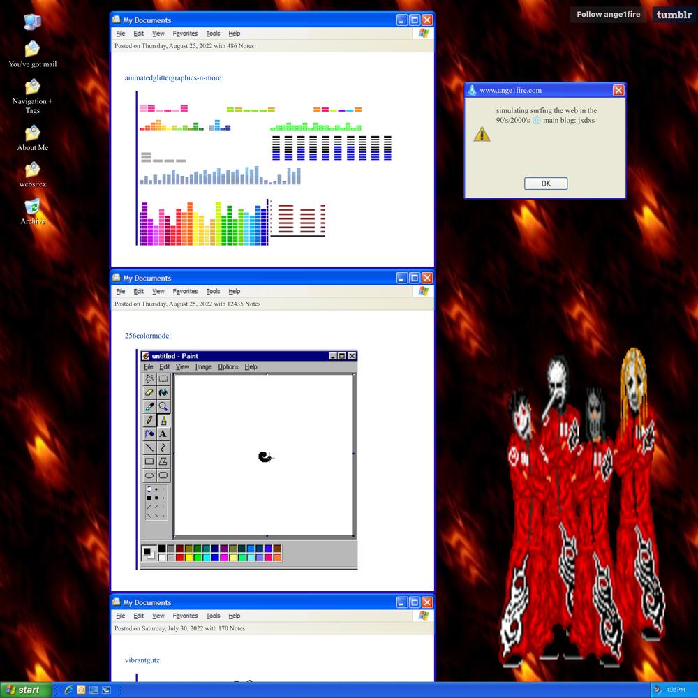The width and height of the screenshot is (698, 698).
Task: Open the Options menu in Paint
Action: pos(228,367)
